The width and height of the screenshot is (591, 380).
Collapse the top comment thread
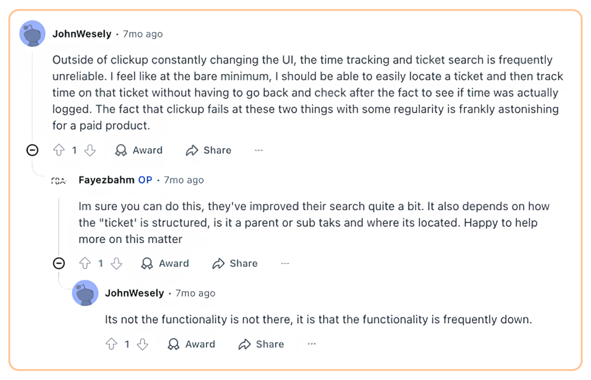coord(32,150)
